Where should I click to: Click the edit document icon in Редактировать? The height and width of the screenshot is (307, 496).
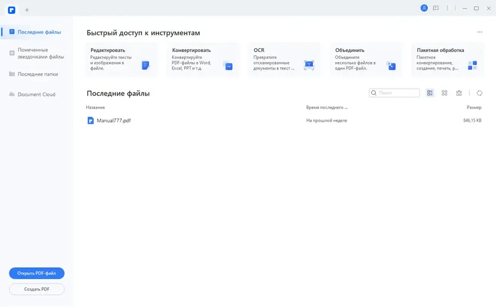[x=146, y=66]
